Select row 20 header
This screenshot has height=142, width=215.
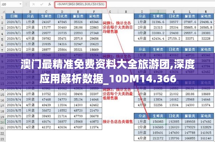2,121
